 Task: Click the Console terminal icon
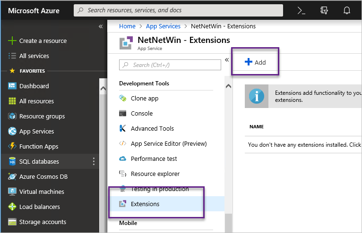pyautogui.click(x=122, y=113)
